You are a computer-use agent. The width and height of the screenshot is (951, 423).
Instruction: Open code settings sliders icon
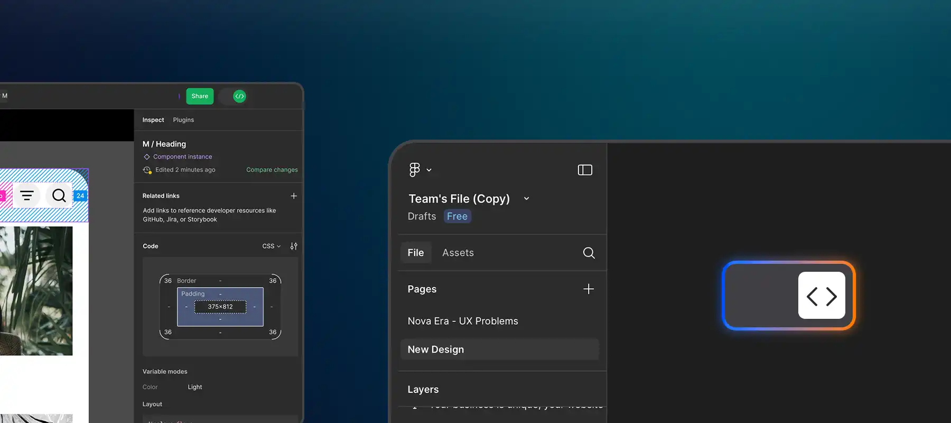[294, 246]
